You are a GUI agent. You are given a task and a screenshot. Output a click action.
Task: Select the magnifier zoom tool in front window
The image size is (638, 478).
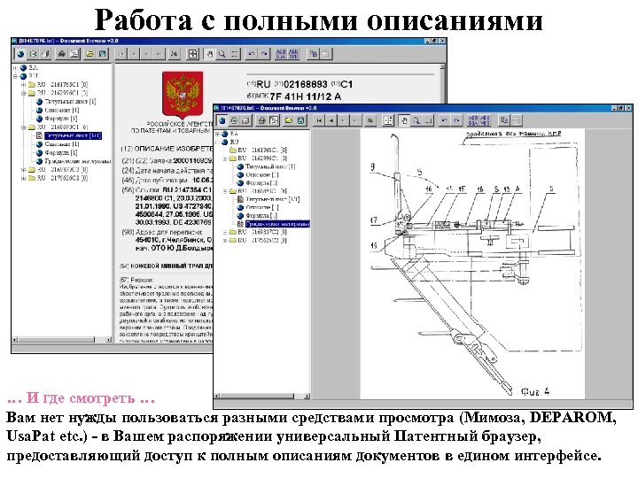pos(416,120)
